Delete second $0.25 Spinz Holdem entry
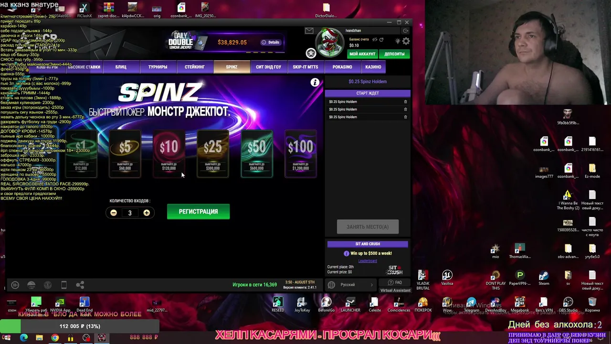This screenshot has width=611, height=344. 406,109
